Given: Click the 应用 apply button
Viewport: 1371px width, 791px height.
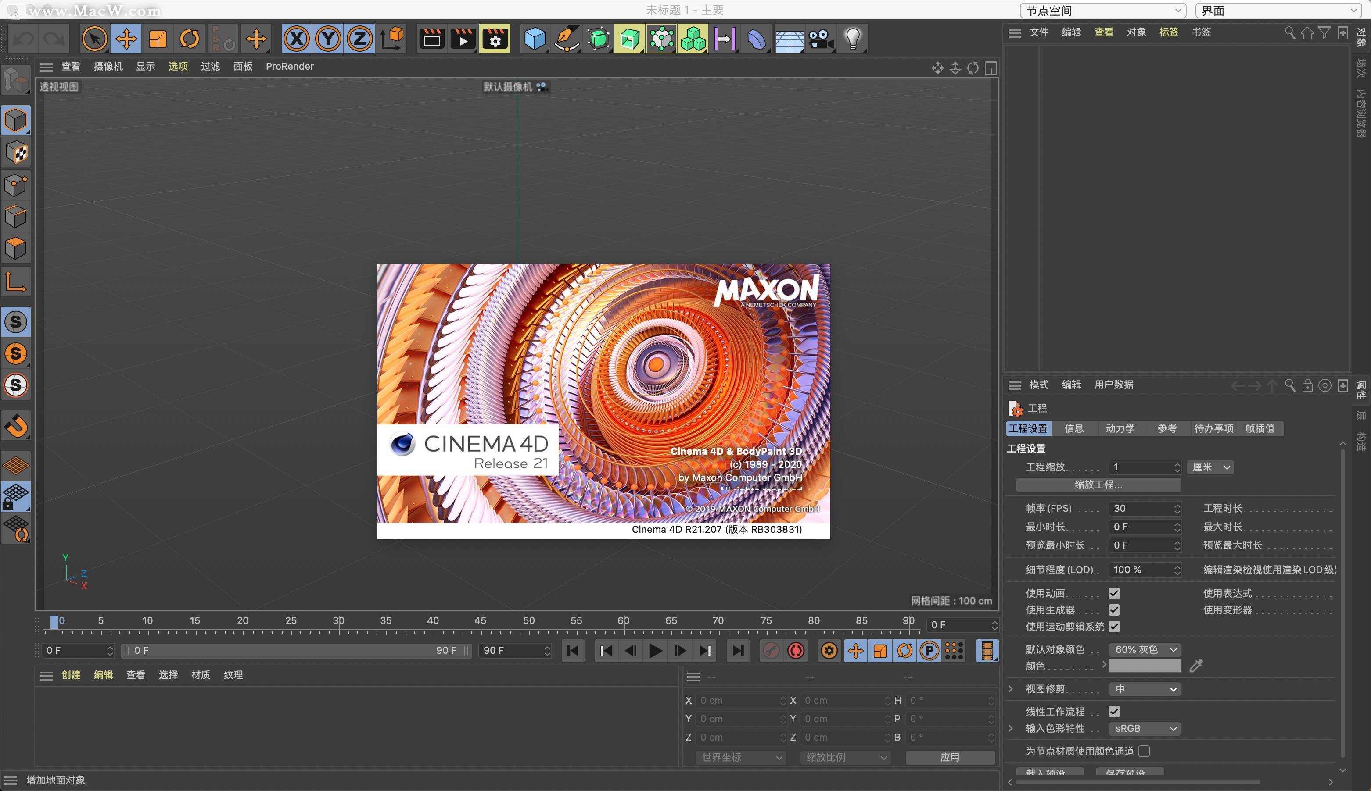Looking at the screenshot, I should (x=950, y=757).
